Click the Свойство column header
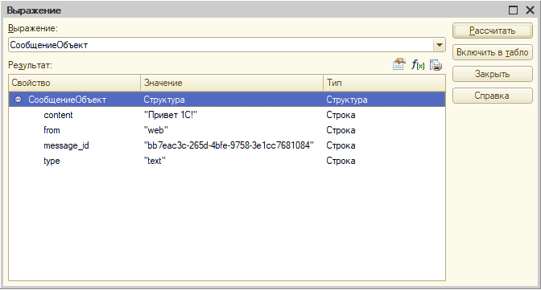Image resolution: width=541 pixels, height=290 pixels. pos(75,83)
